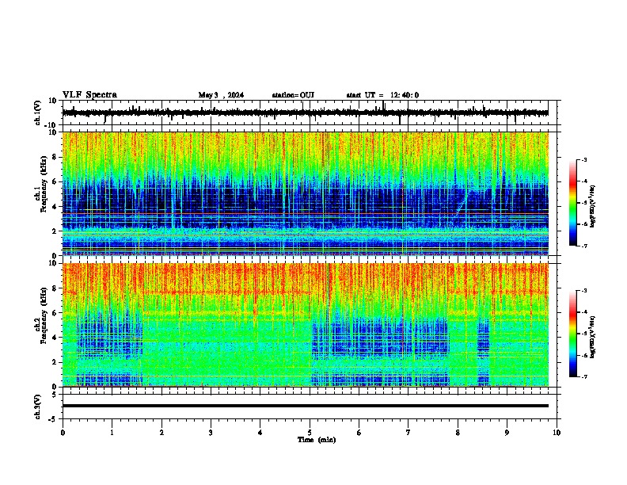
Task: Click the "start UT = 12:40:0" header text
Action: pos(382,95)
